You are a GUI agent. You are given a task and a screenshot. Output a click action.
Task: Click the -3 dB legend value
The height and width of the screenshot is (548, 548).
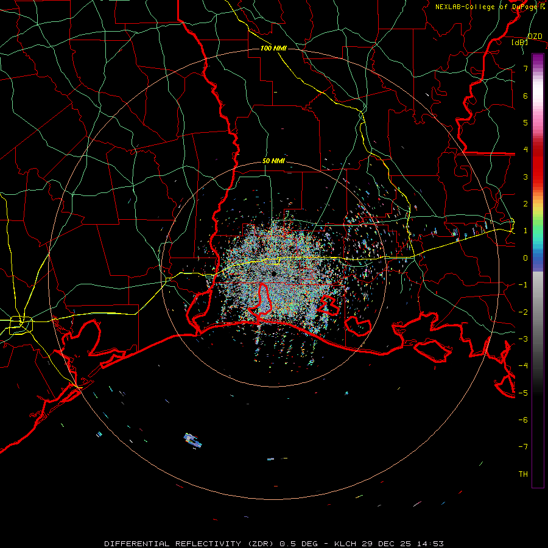pyautogui.click(x=523, y=339)
